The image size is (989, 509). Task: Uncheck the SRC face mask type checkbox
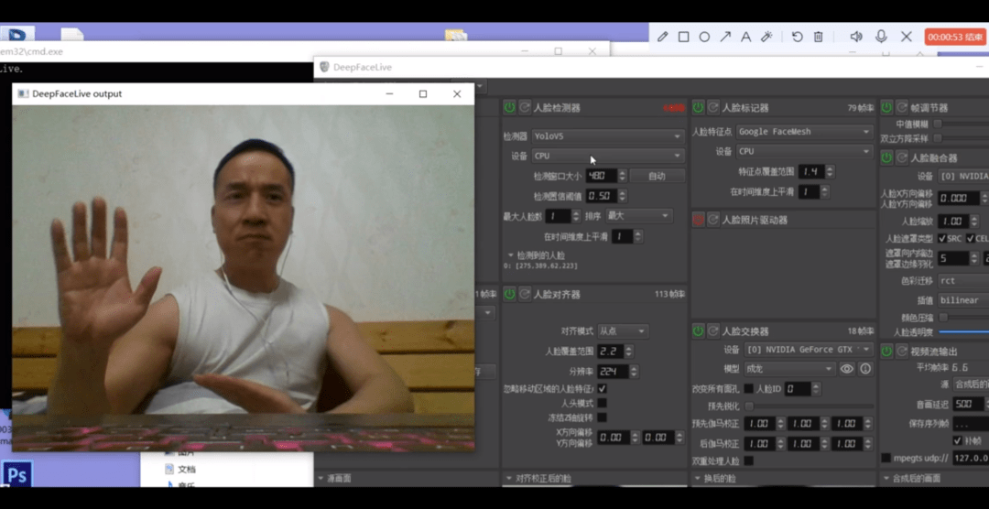pyautogui.click(x=942, y=238)
